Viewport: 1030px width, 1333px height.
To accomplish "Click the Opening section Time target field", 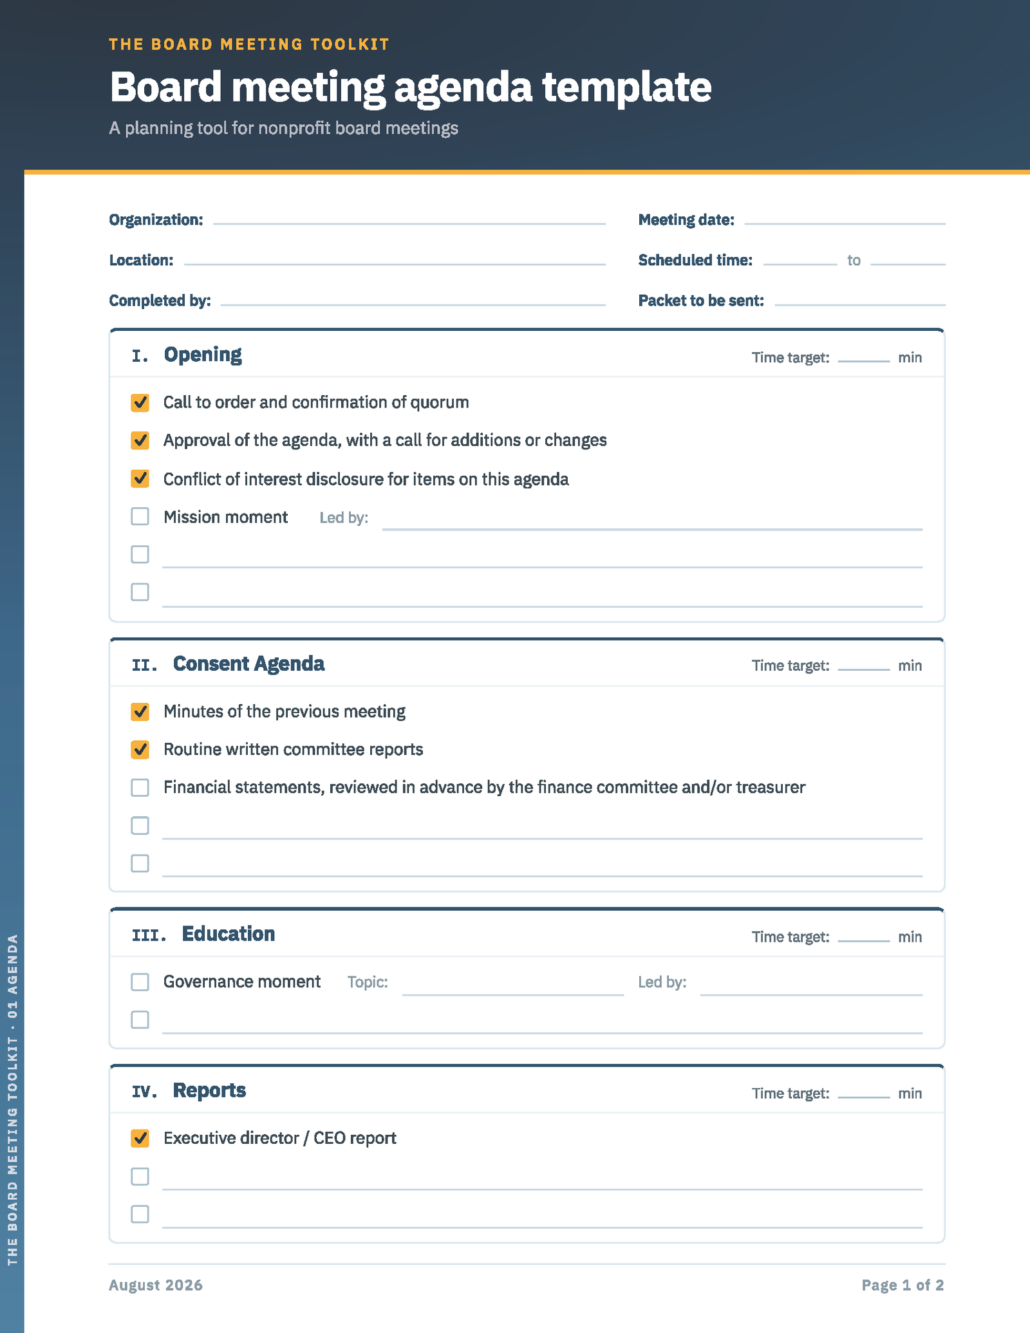I will coord(864,357).
